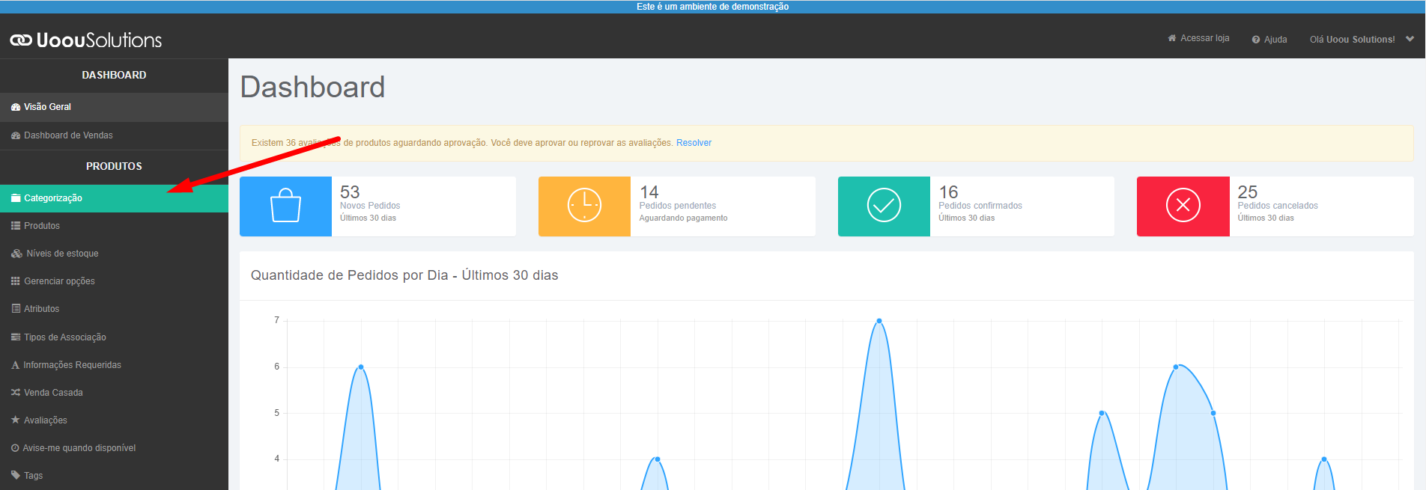Click the Visão Geral dashboard icon
The width and height of the screenshot is (1426, 490).
16,107
